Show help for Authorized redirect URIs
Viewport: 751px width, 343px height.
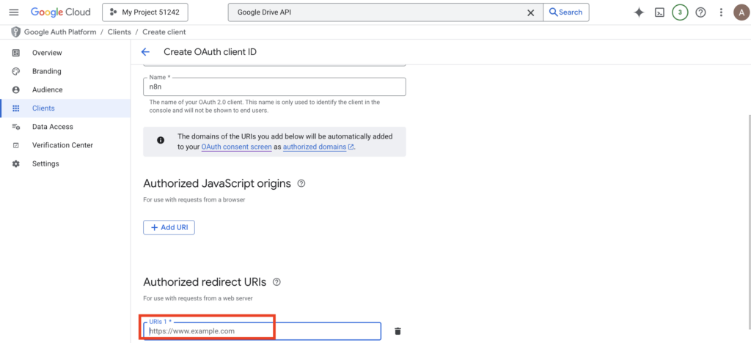tap(276, 282)
